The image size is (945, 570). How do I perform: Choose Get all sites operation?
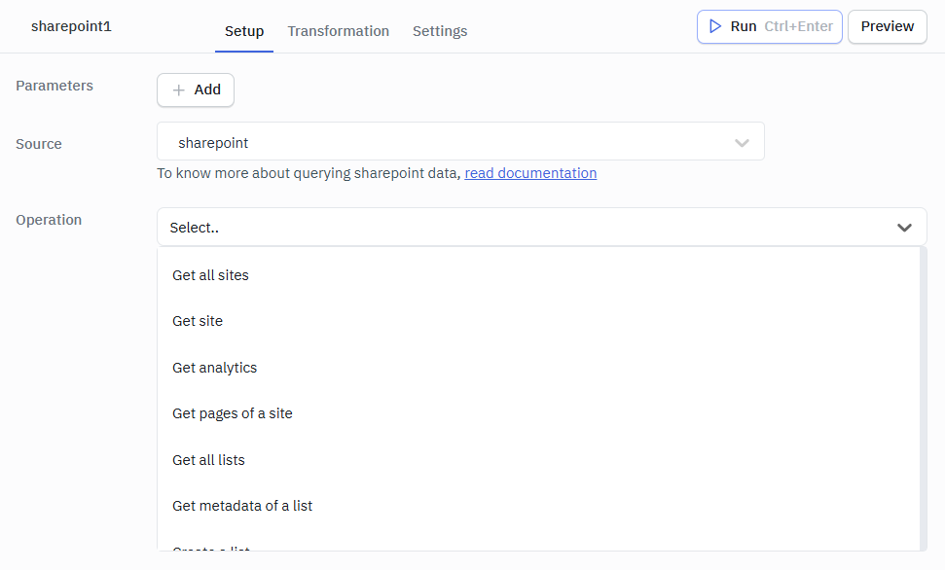click(538, 275)
